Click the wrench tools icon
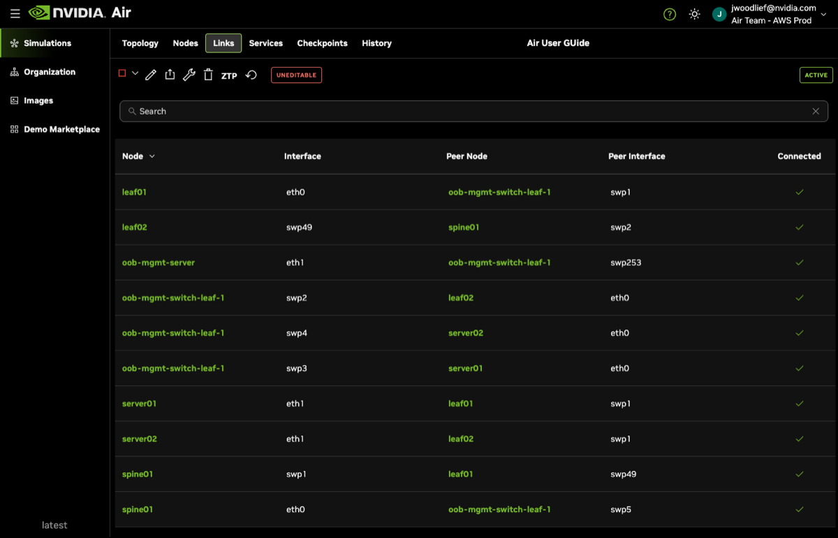This screenshot has width=838, height=538. pyautogui.click(x=189, y=75)
